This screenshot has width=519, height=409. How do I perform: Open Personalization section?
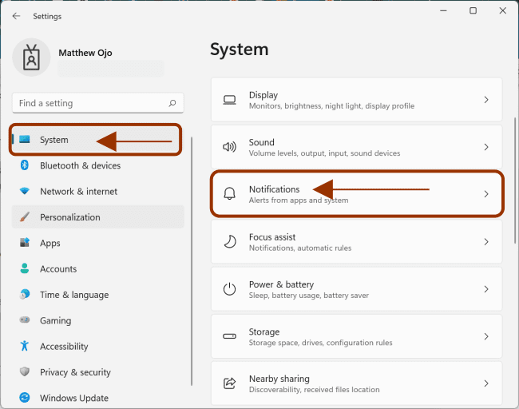[98, 217]
